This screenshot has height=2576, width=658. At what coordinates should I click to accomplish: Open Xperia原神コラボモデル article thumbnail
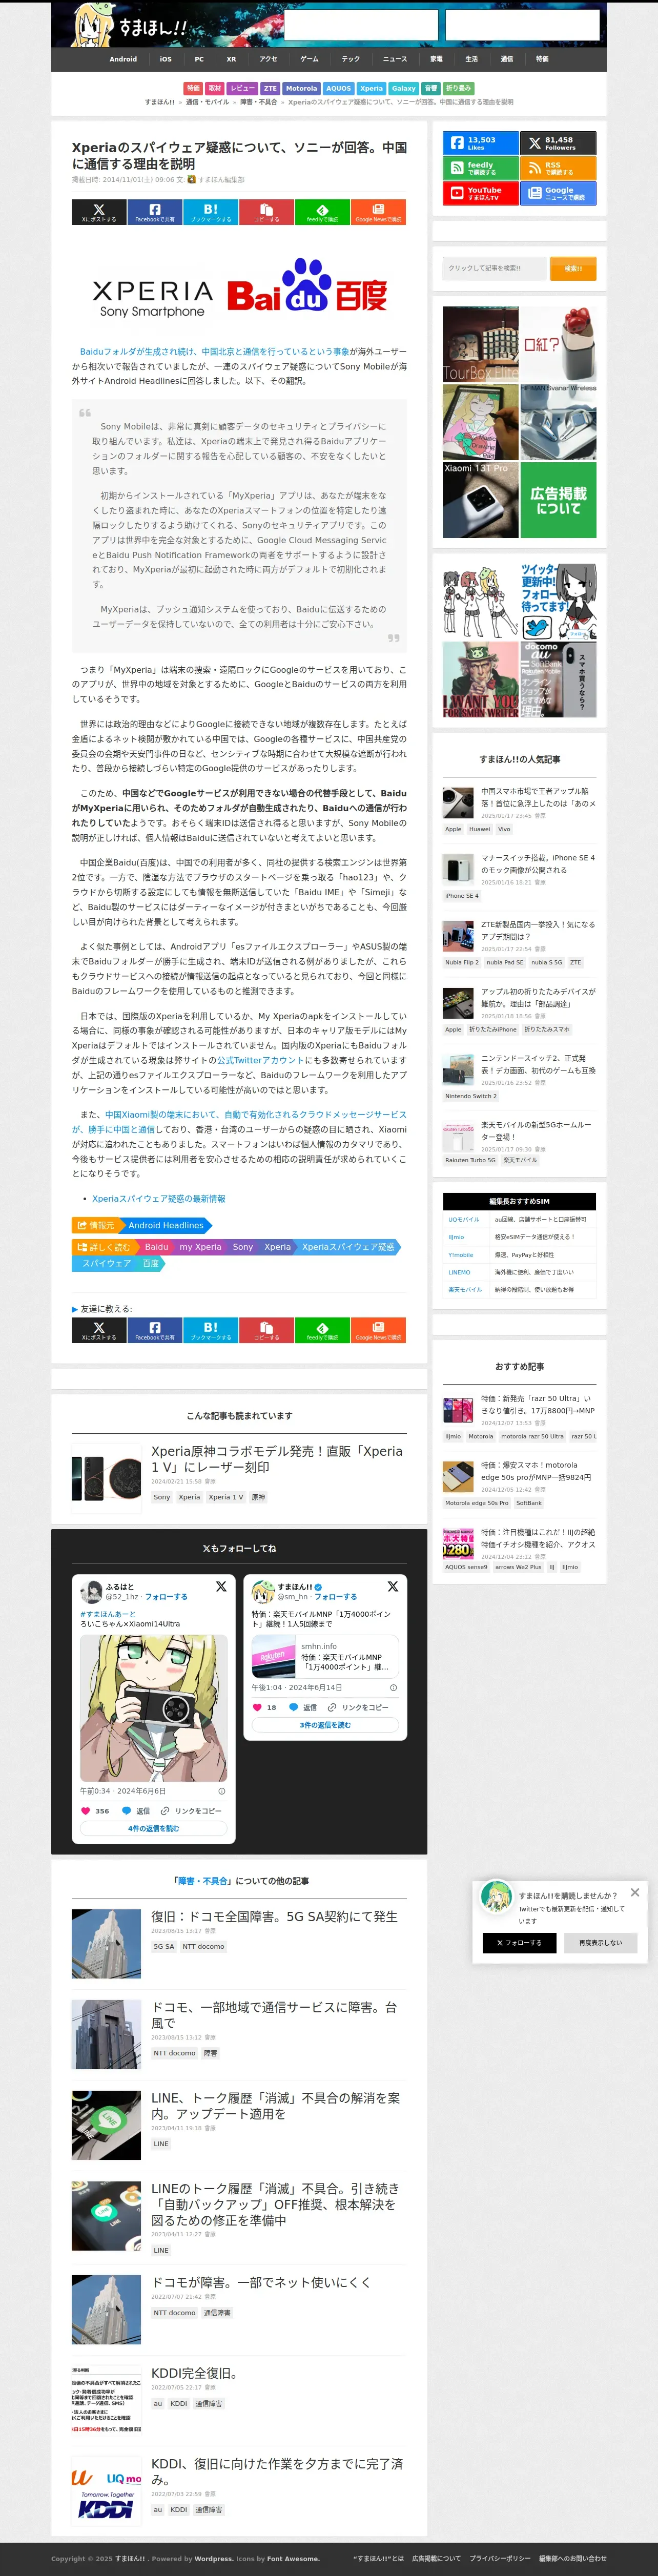tap(106, 1477)
